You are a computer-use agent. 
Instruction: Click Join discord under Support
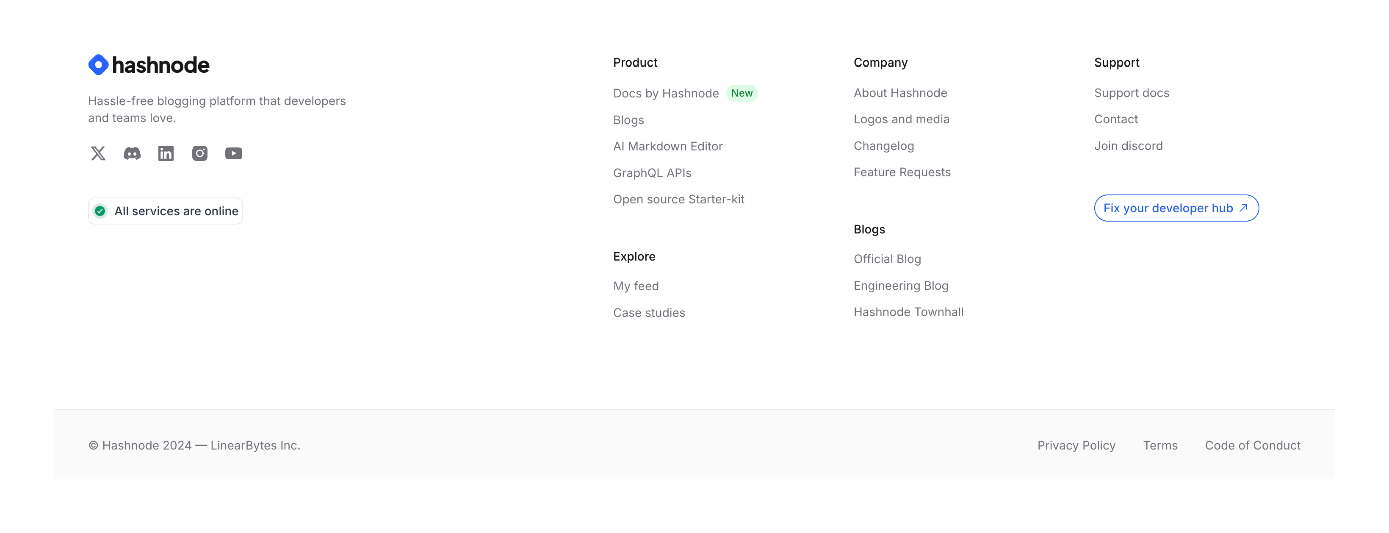tap(1128, 146)
